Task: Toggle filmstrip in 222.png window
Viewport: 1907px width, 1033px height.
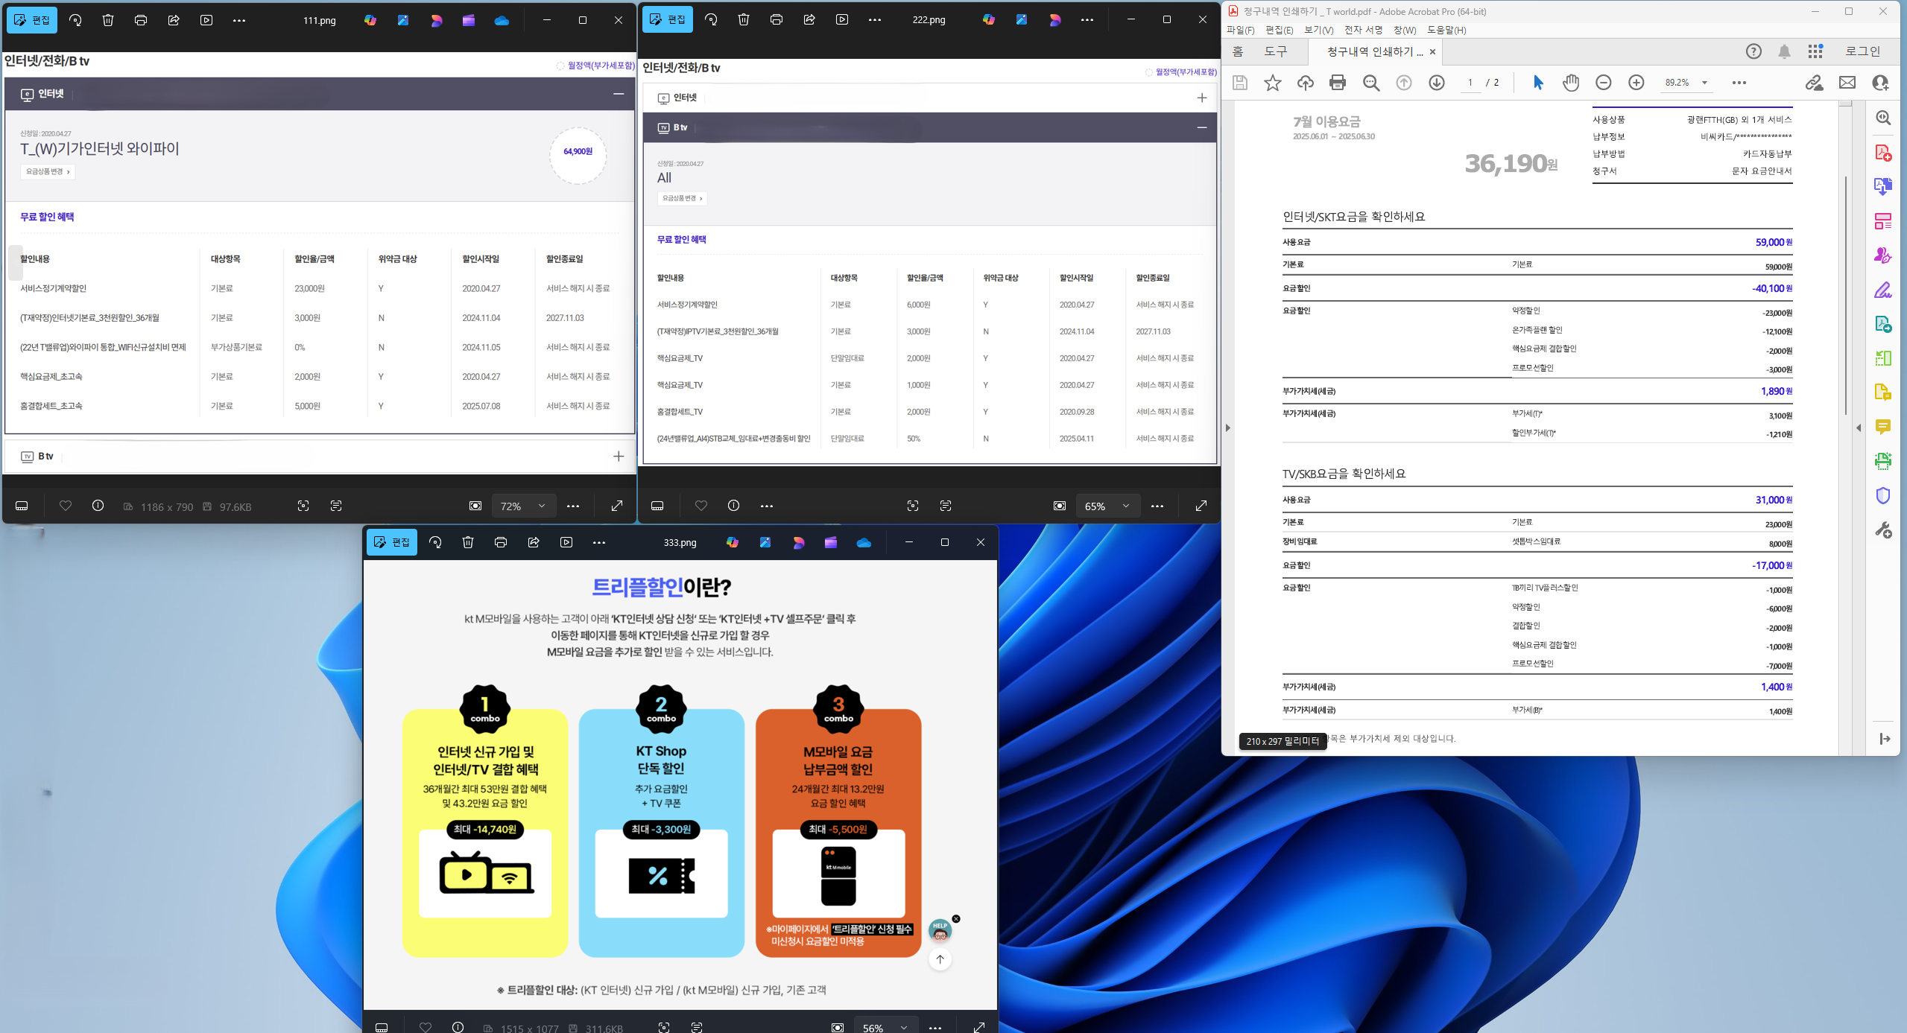Action: 657,506
